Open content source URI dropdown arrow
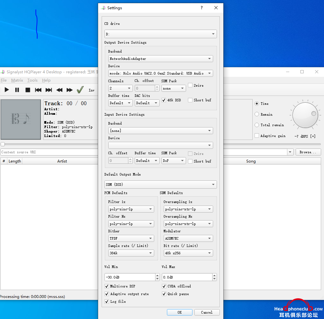324x319 pixels. pos(290,152)
